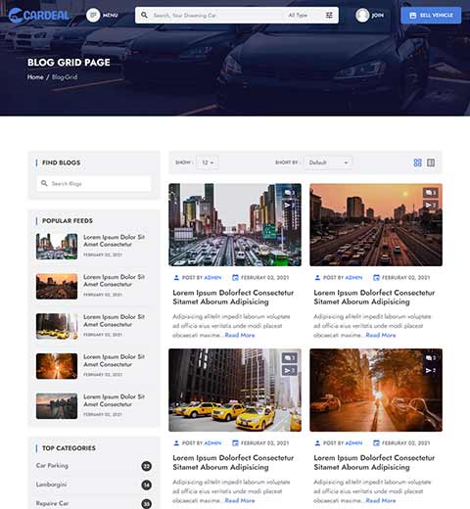Image resolution: width=470 pixels, height=509 pixels.
Task: Open highway city post title
Action: pyautogui.click(x=233, y=298)
